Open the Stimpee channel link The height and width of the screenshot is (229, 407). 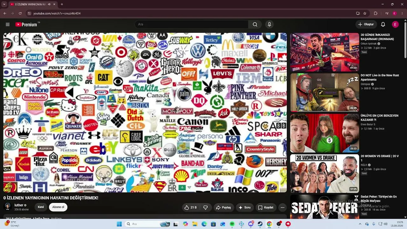[x=365, y=84]
